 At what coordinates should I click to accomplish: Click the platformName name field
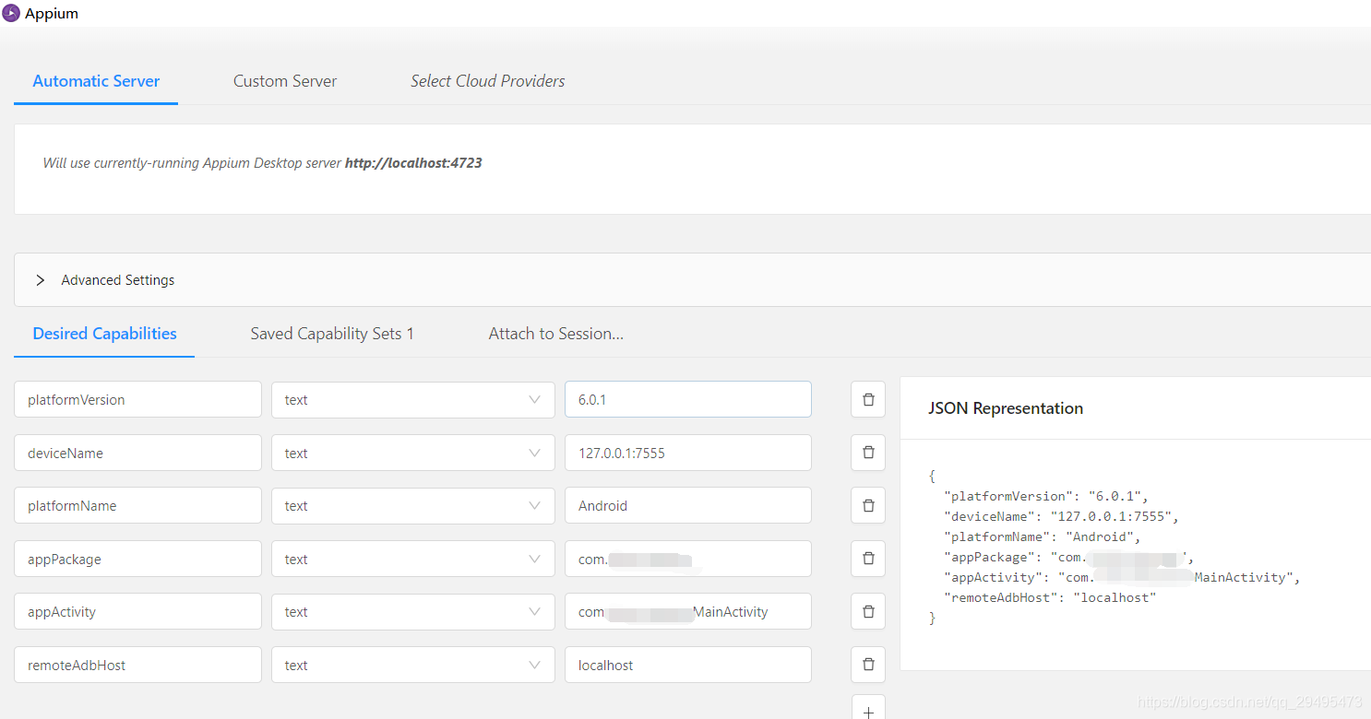point(137,506)
